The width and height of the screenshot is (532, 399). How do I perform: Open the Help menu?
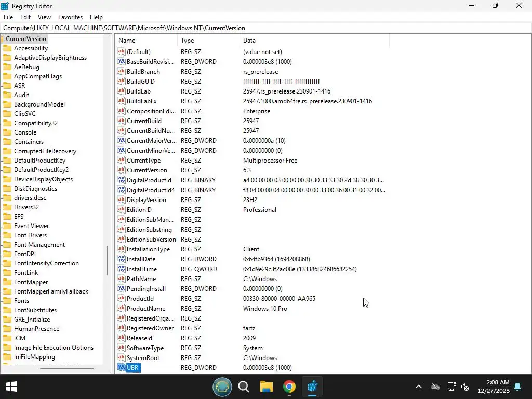[x=96, y=17]
